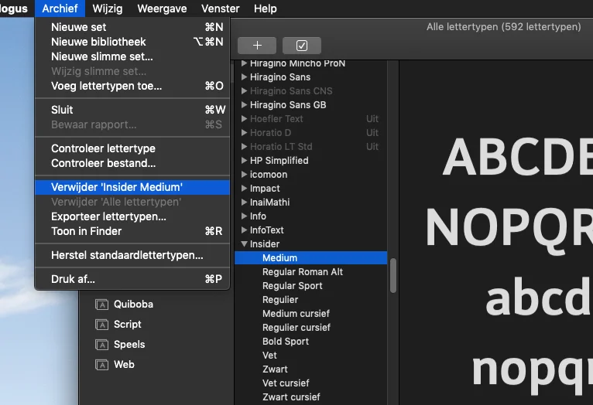Expand the InaiMathi family triangle
The height and width of the screenshot is (405, 593).
coord(244,202)
